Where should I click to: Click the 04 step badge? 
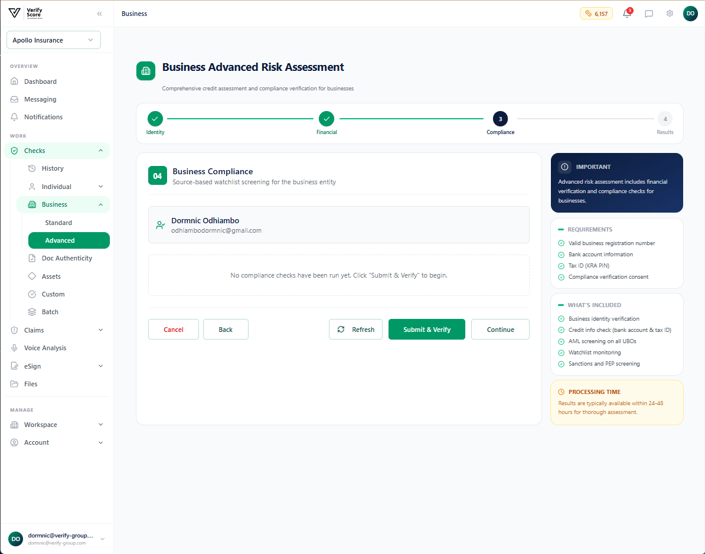(x=158, y=176)
